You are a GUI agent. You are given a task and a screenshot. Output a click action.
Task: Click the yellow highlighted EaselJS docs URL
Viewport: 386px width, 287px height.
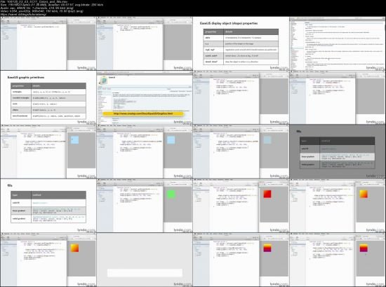[x=143, y=113]
